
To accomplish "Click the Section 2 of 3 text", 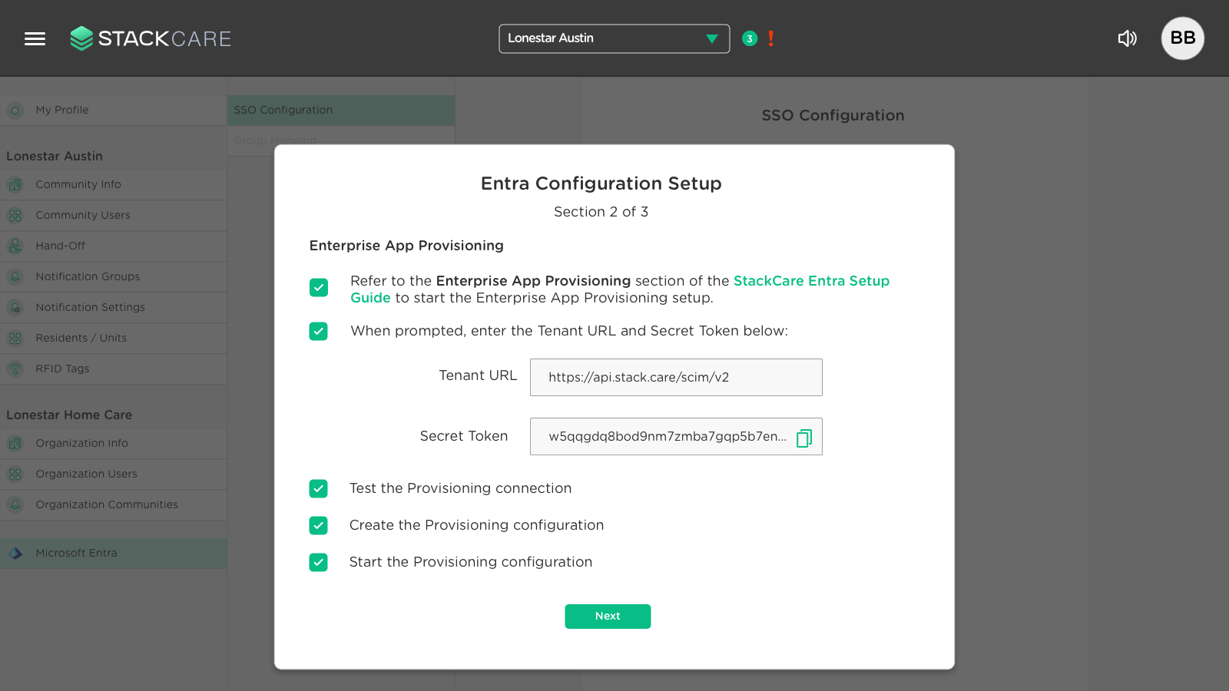I will (x=601, y=212).
